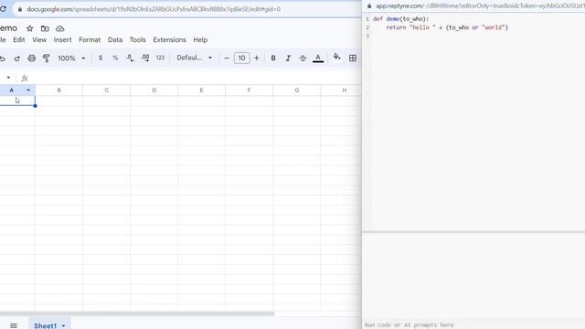This screenshot has height=329, width=585.
Task: Click the formula bar input
Action: point(194,78)
